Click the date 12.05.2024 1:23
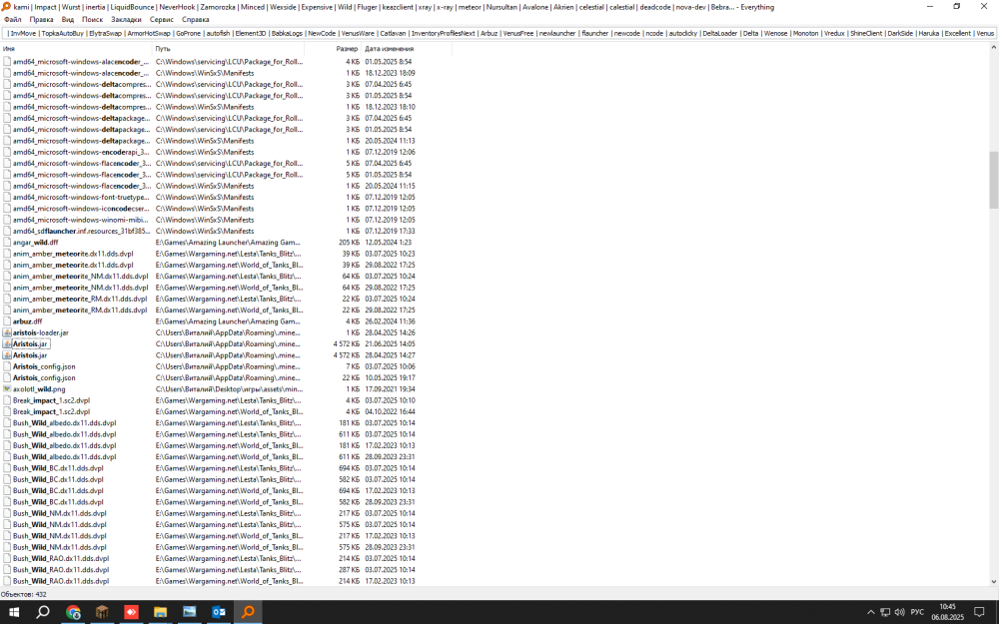Screen dimensions: 999x624 pyautogui.click(x=388, y=242)
